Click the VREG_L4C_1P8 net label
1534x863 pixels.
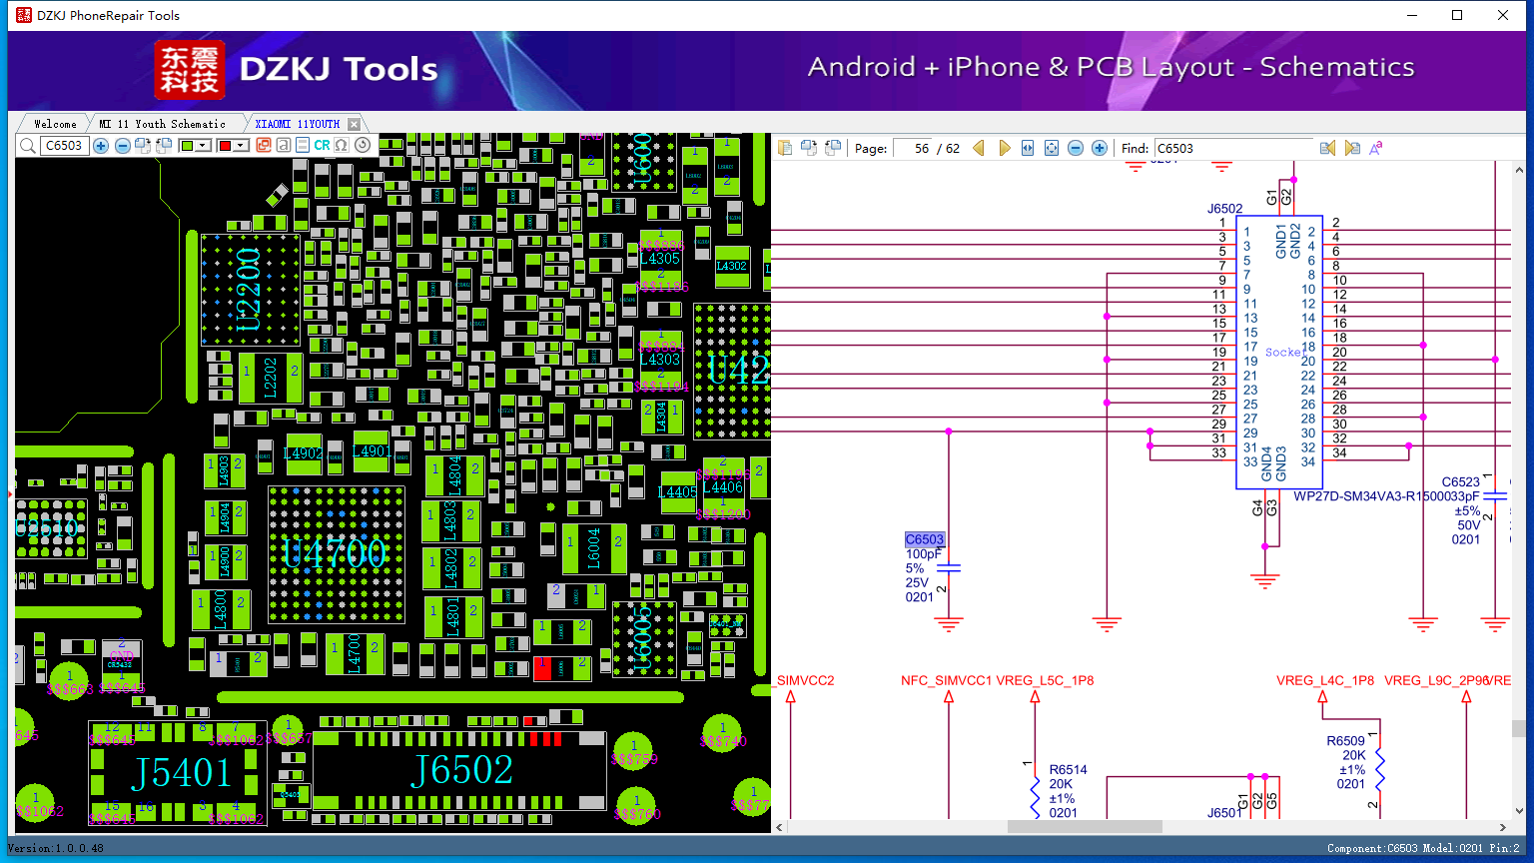(1325, 680)
